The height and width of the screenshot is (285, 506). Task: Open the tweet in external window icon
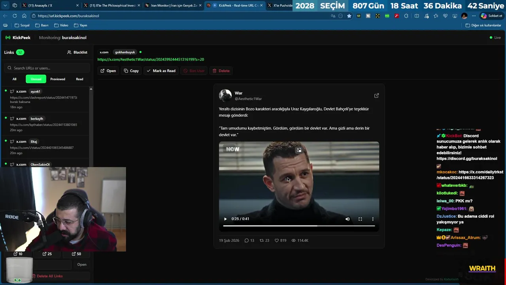tap(376, 95)
